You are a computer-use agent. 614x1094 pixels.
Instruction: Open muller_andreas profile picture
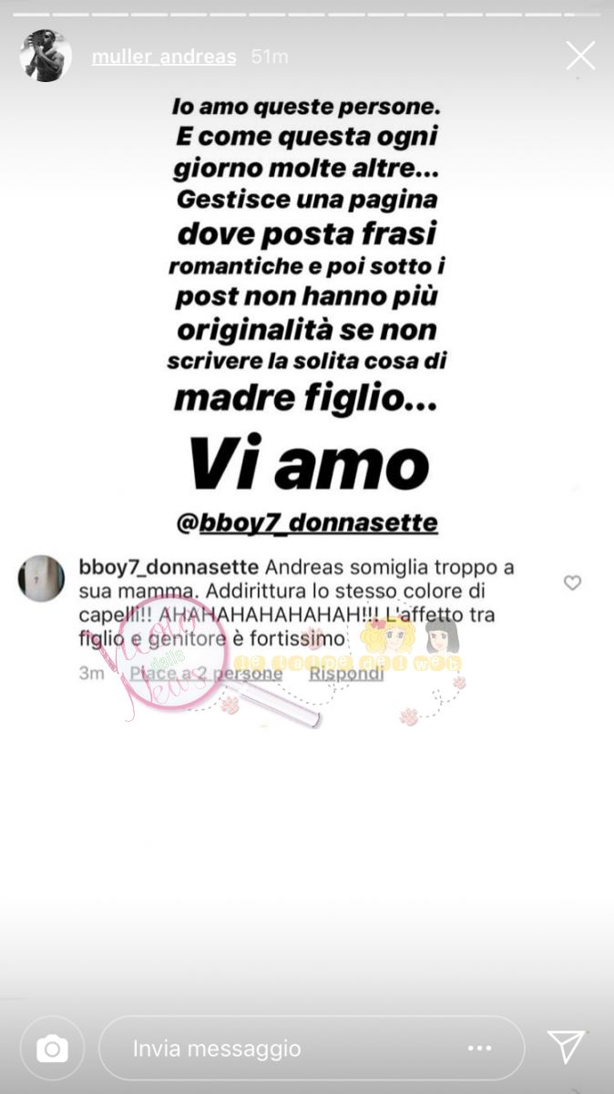46,56
